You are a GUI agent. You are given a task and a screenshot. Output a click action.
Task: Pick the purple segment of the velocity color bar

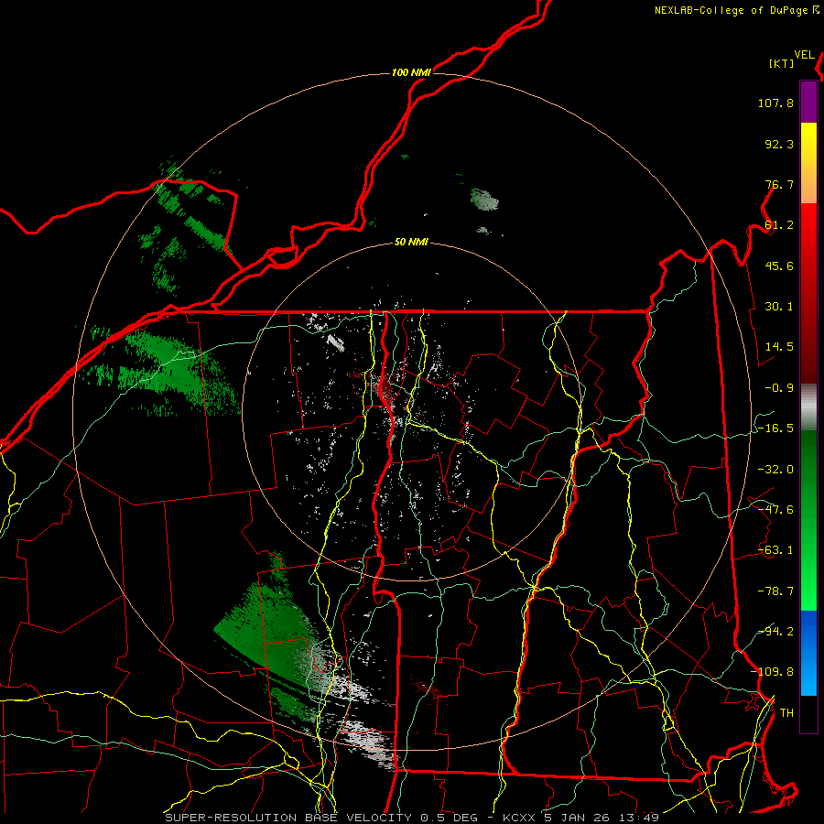click(x=808, y=102)
